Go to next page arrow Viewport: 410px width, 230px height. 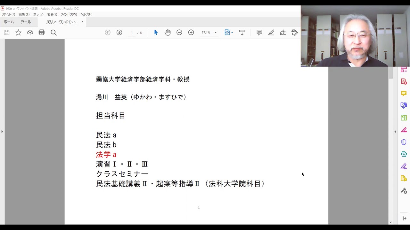[119, 32]
